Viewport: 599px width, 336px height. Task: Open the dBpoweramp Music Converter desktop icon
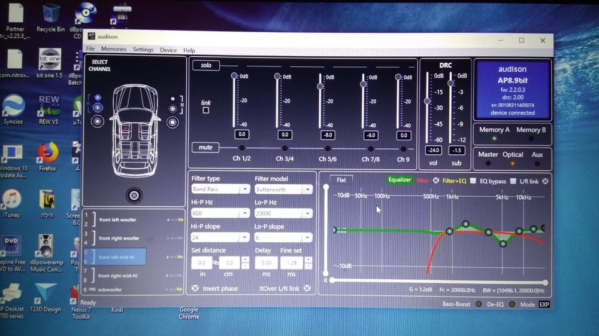(47, 253)
